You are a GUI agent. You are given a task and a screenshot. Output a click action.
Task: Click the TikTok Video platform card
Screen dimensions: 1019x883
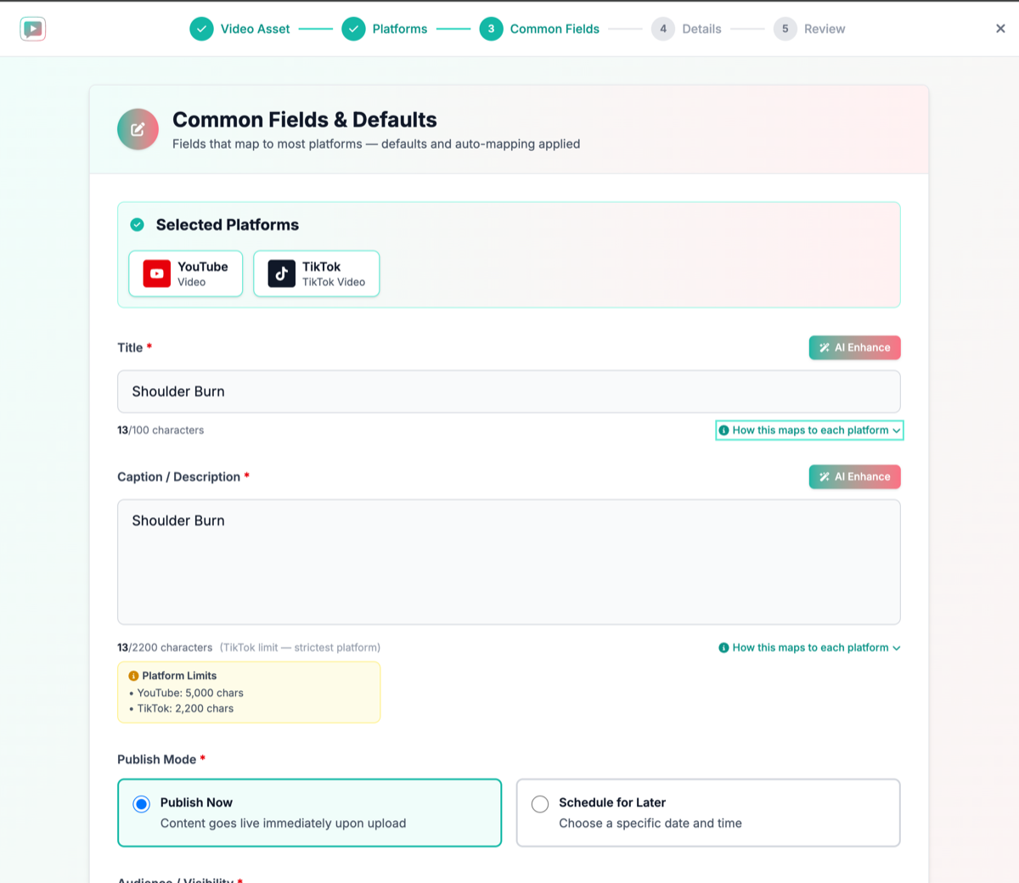pos(317,273)
